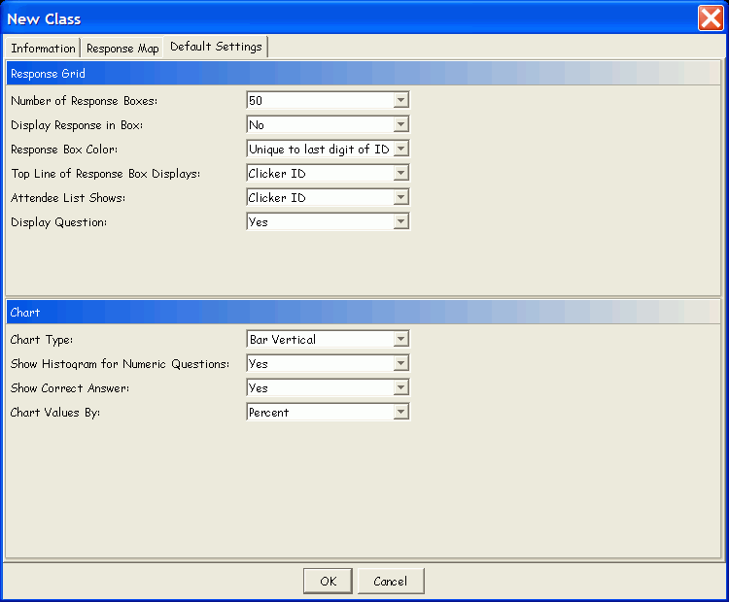Open the Response Map tab
Screen dimensions: 729x602
tap(122, 48)
